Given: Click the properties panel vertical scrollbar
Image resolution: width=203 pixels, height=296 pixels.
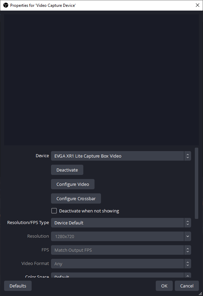Looking at the screenshot, I should [197, 183].
